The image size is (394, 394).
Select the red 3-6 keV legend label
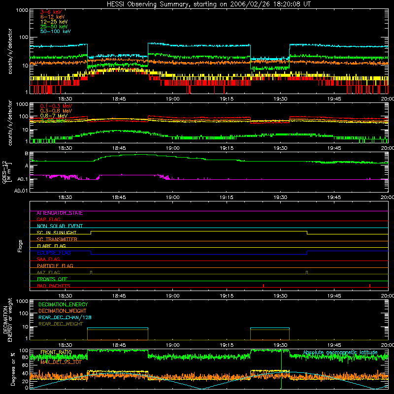point(51,12)
